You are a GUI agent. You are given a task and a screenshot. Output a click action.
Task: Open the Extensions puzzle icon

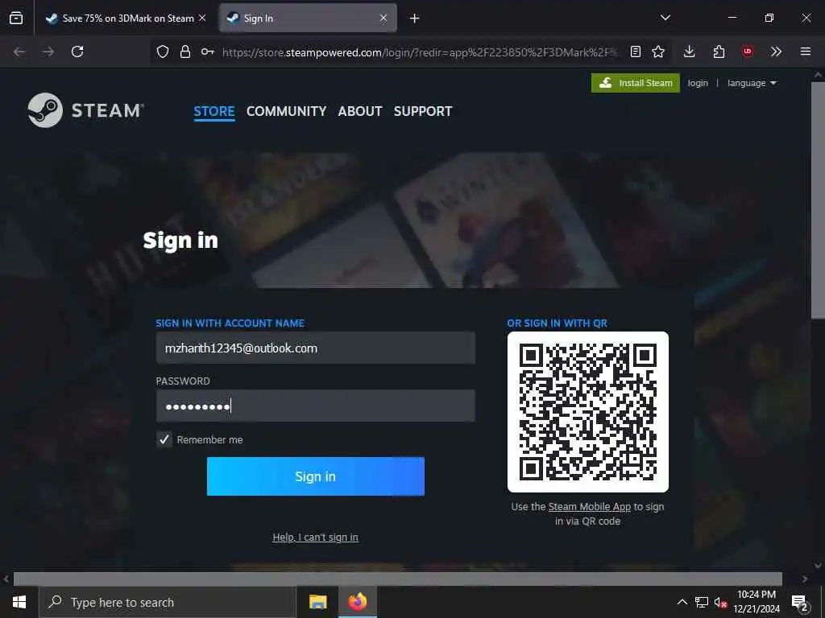(719, 51)
